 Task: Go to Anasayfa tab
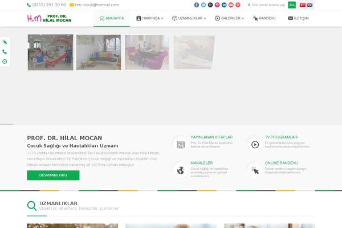[x=112, y=18]
